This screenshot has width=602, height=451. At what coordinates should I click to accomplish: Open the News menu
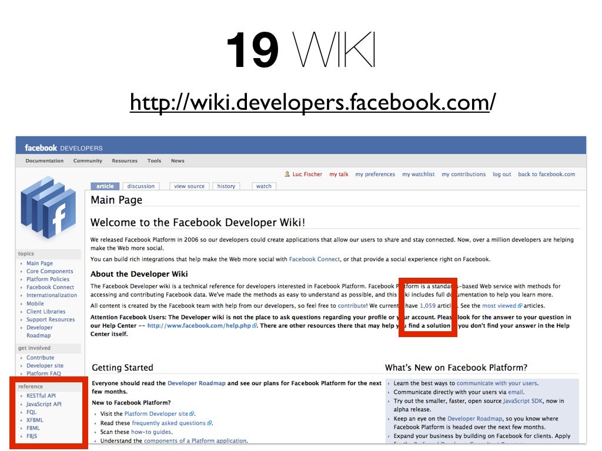point(178,161)
